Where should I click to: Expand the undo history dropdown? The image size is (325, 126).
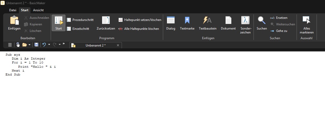point(49,45)
